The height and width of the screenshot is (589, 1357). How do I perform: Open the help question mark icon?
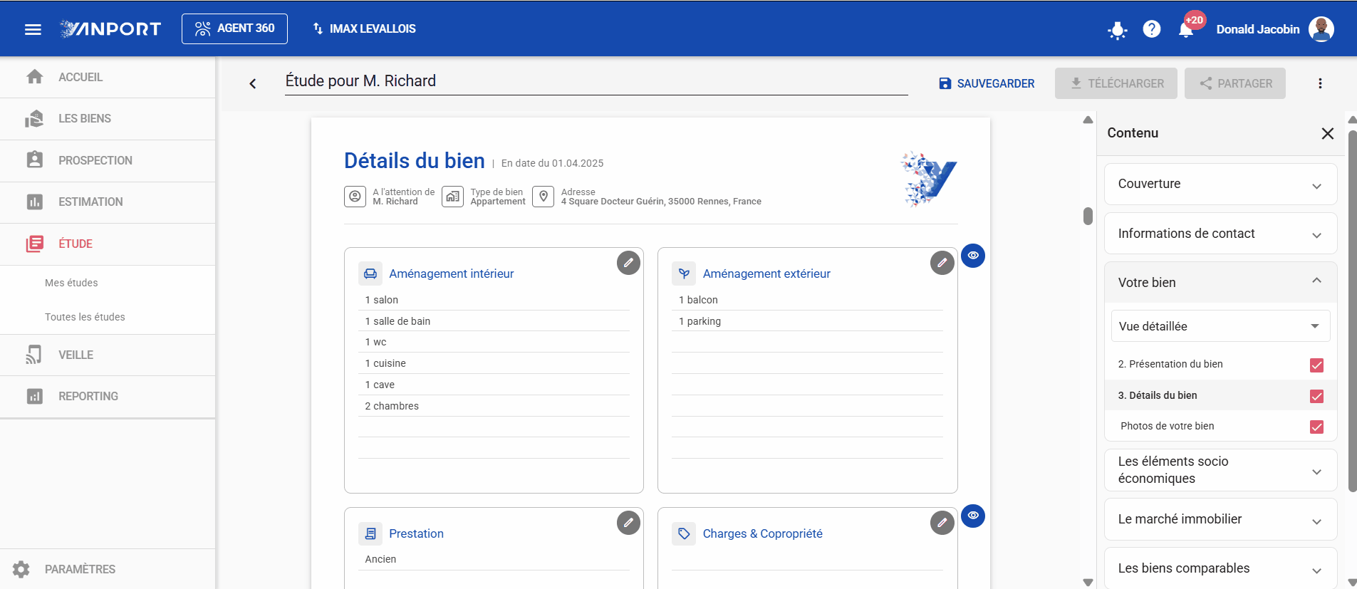[1152, 29]
